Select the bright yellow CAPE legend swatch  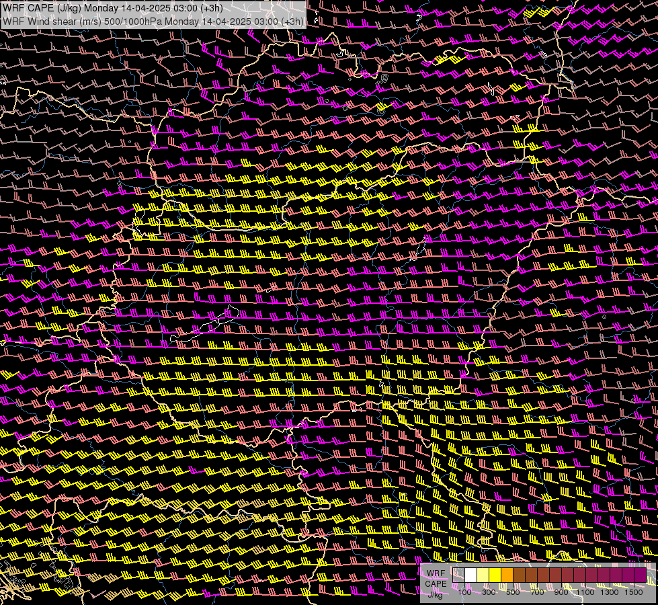(x=495, y=575)
